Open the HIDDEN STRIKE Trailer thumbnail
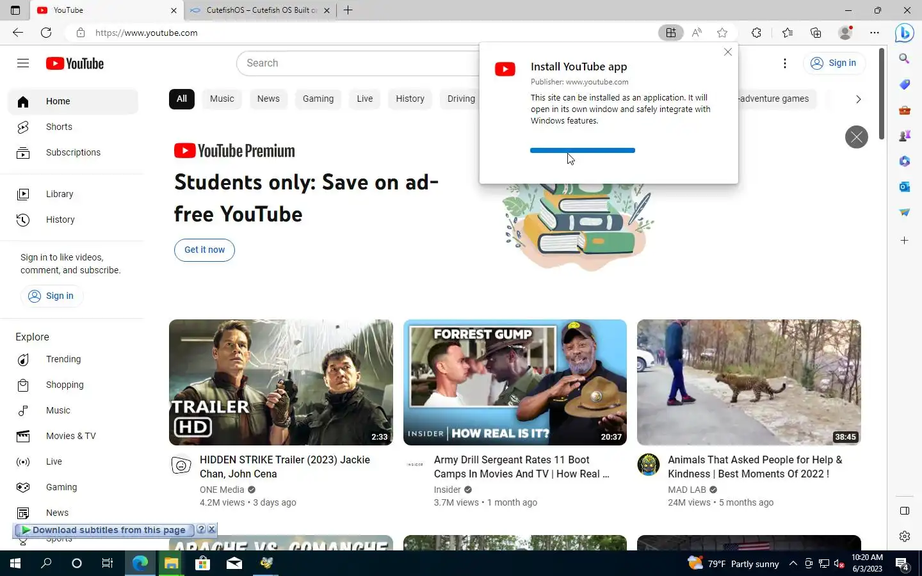The image size is (922, 576). coord(281,382)
